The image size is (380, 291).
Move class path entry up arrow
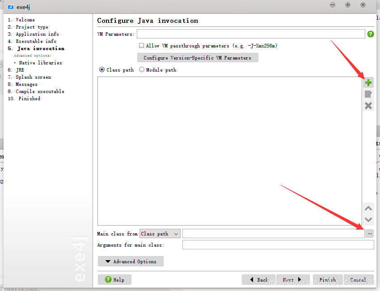tap(368, 208)
